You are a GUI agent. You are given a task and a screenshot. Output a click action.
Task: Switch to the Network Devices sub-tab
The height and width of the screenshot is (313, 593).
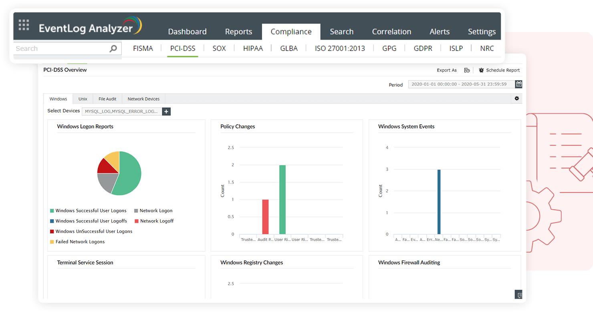point(143,99)
